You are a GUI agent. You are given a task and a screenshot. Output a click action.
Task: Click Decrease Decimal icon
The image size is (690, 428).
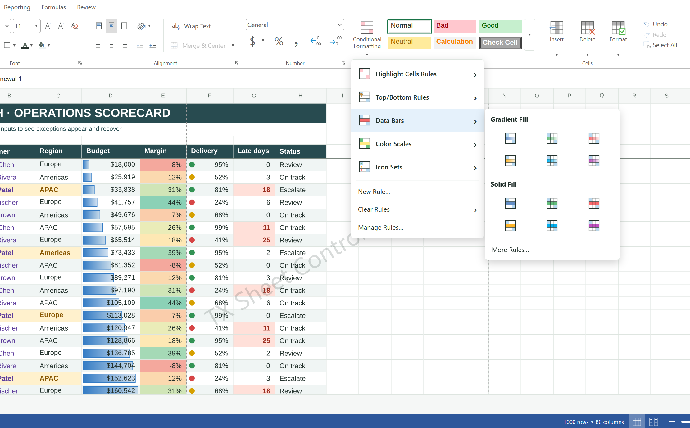(x=335, y=41)
